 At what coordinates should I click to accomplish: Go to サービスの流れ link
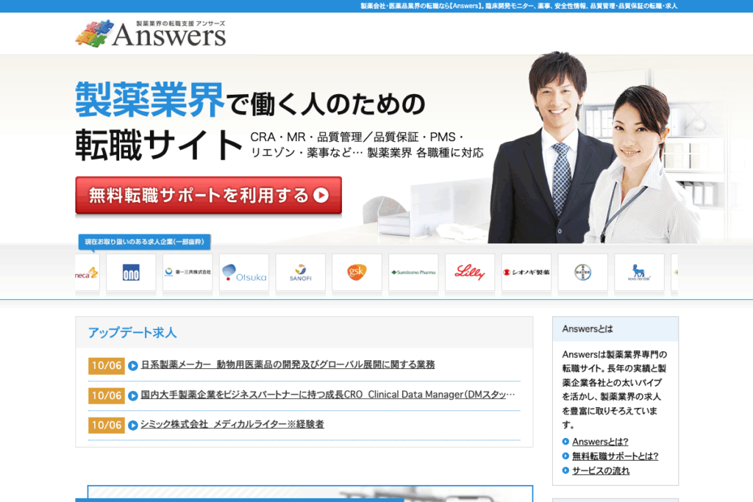pyautogui.click(x=601, y=471)
